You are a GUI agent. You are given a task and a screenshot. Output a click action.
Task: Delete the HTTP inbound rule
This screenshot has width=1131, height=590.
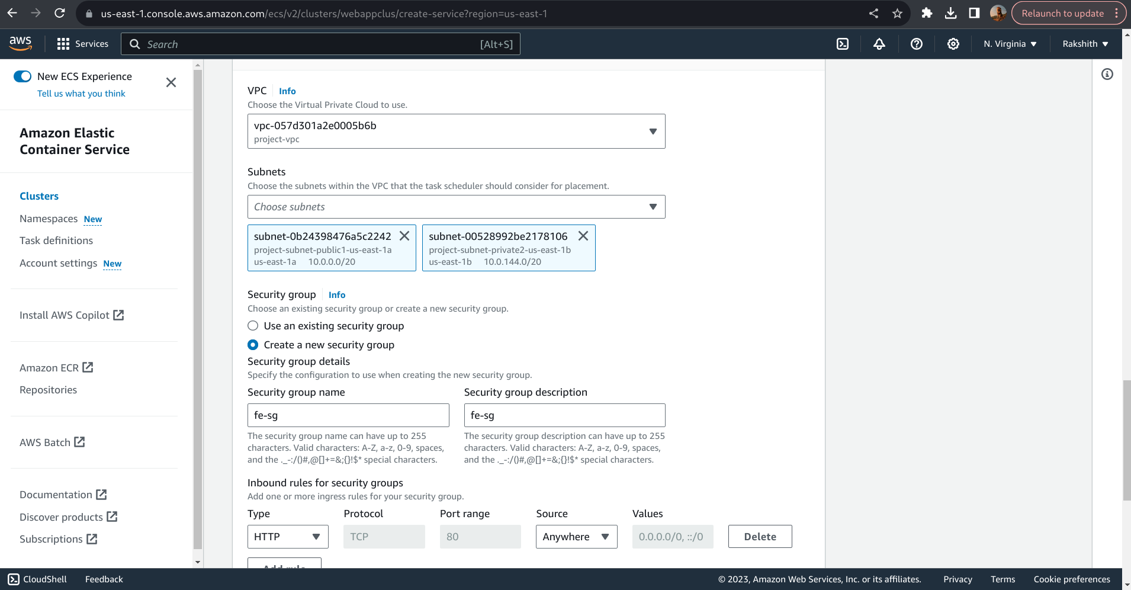tap(760, 537)
